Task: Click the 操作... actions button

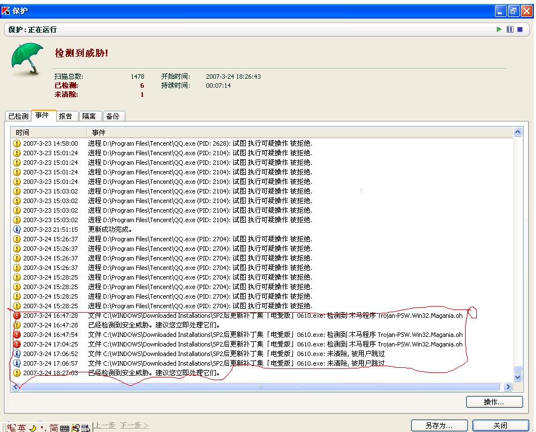Action: pyautogui.click(x=494, y=402)
